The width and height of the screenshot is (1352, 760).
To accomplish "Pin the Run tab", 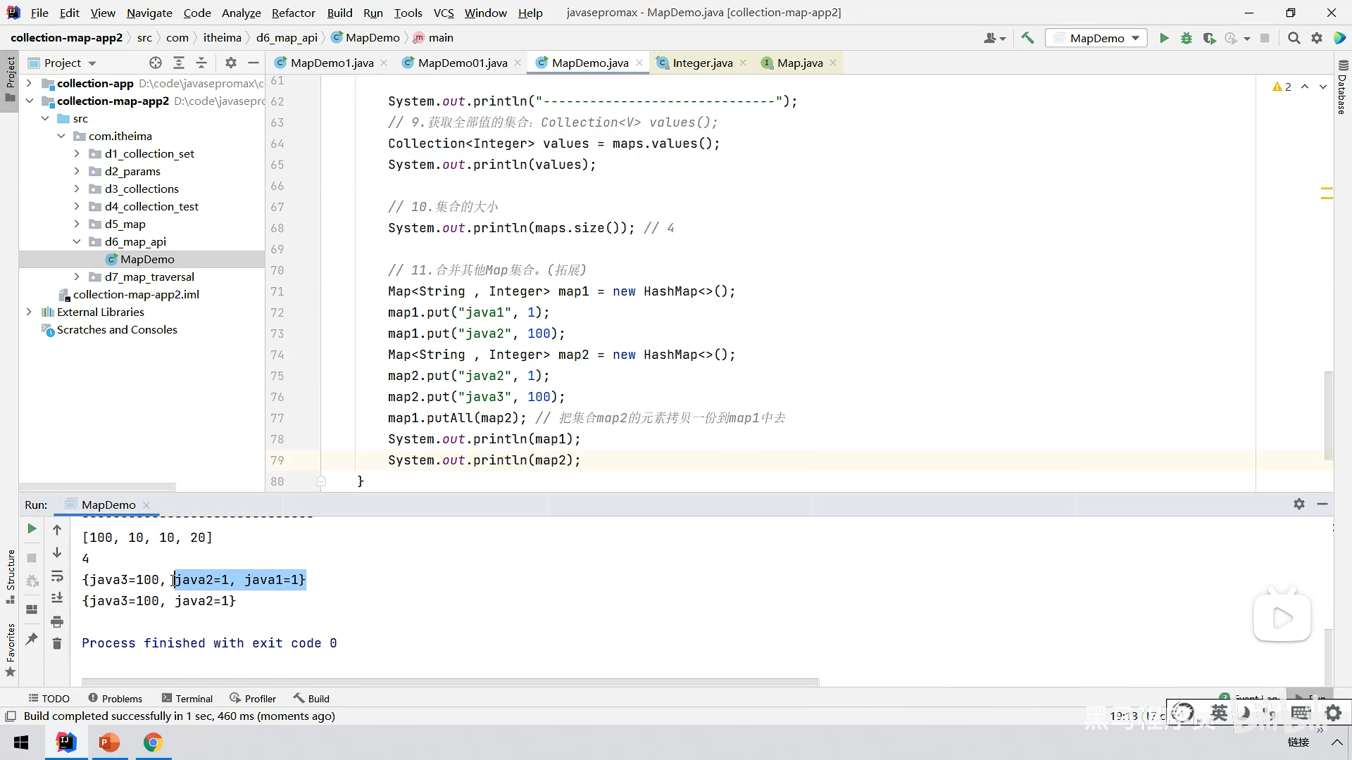I will click(x=32, y=639).
